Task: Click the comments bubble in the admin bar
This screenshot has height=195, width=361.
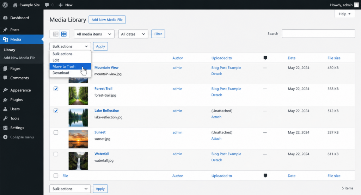Action: (47, 5)
